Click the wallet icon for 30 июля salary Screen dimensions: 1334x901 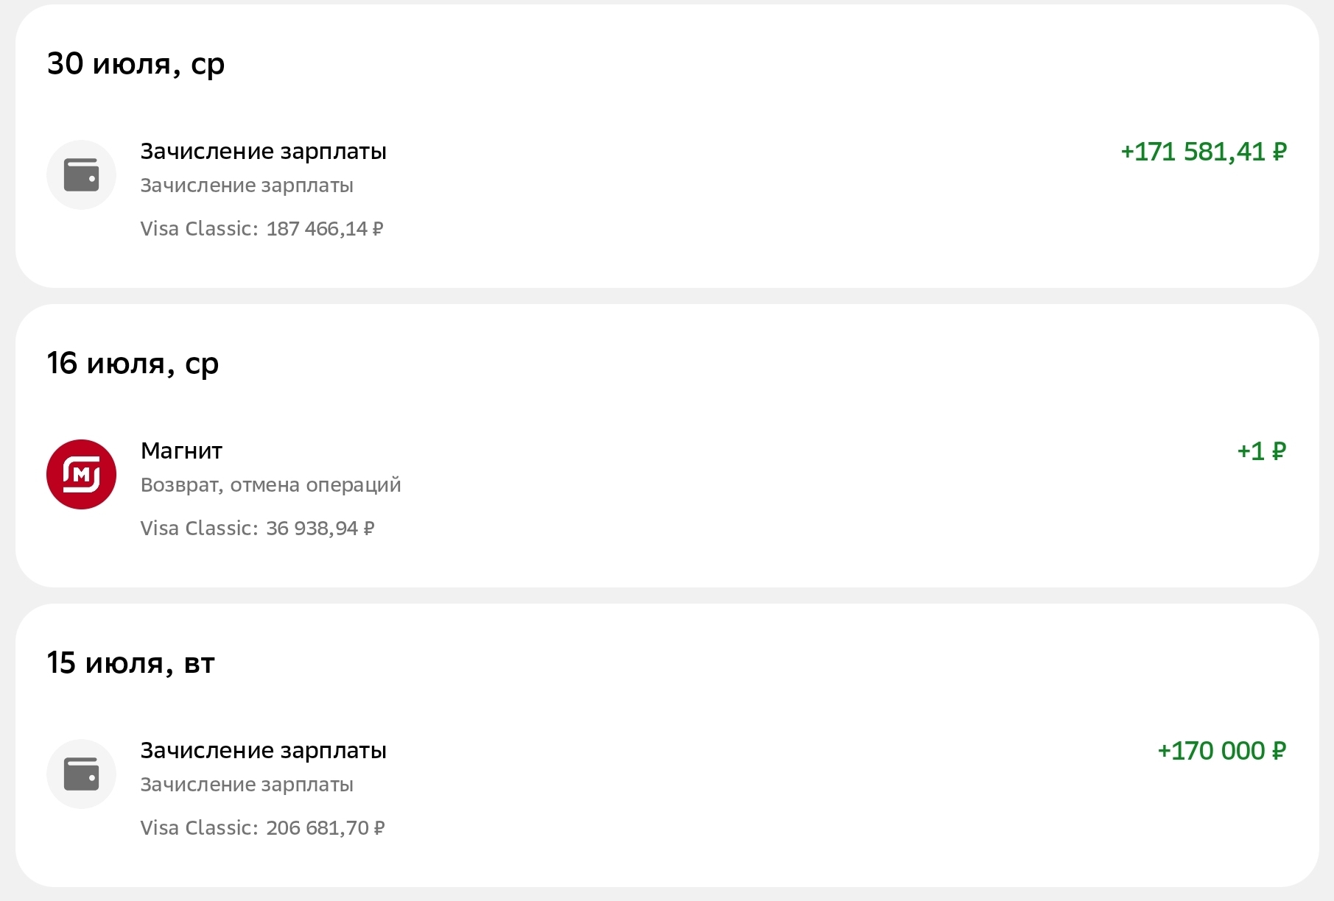click(81, 175)
